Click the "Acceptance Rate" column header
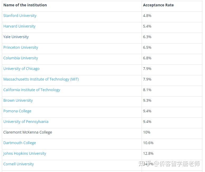205x172 pixels. pyautogui.click(x=158, y=5)
